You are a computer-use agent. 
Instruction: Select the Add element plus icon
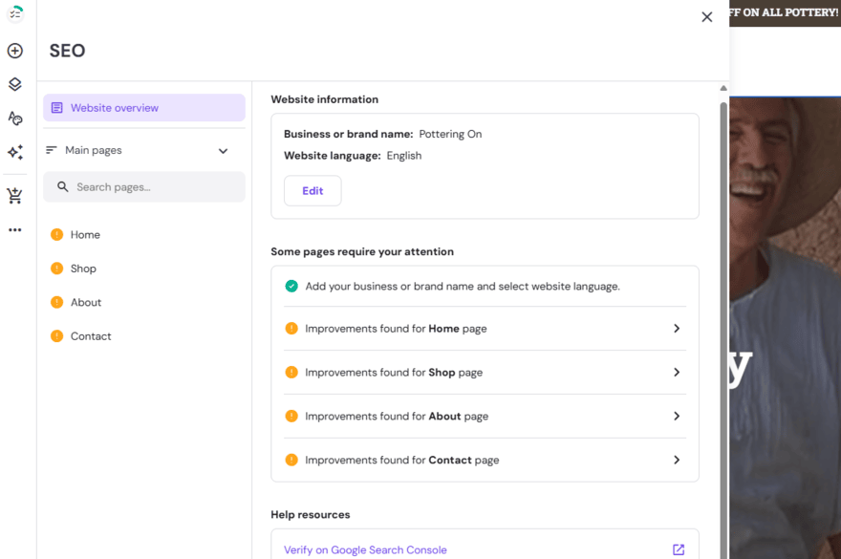click(x=14, y=50)
